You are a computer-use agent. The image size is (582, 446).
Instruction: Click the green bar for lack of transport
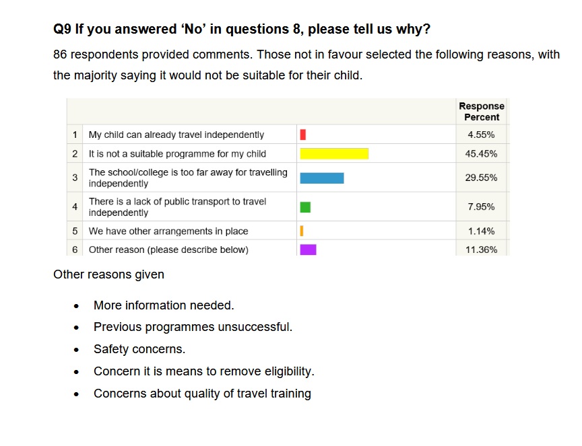pos(305,207)
